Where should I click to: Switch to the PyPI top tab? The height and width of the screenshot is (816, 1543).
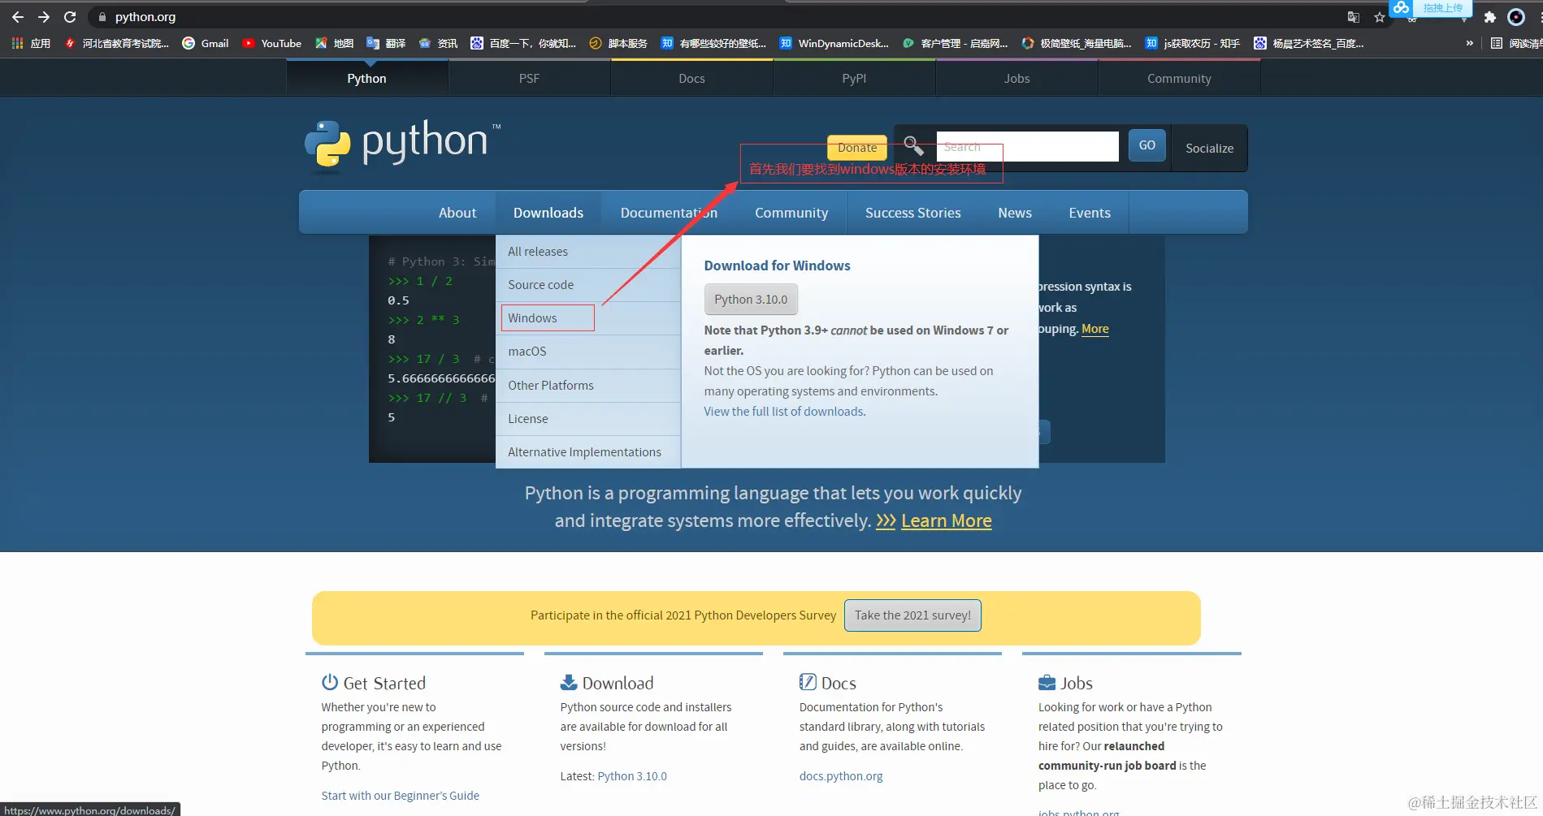(x=854, y=78)
